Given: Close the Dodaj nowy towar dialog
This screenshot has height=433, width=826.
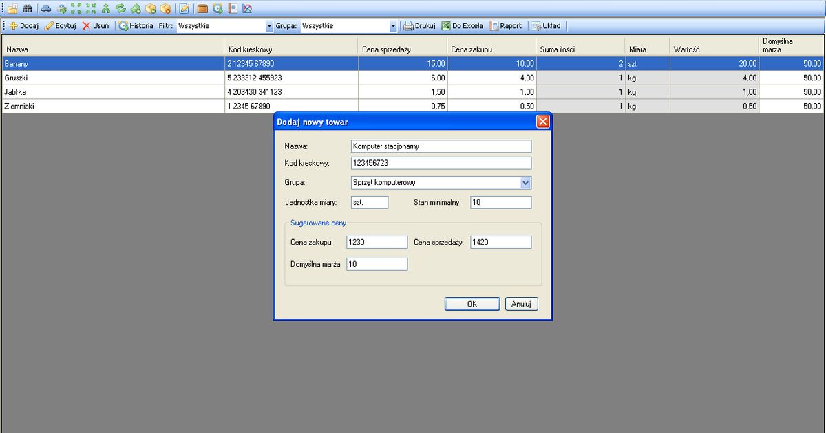Looking at the screenshot, I should (x=542, y=122).
